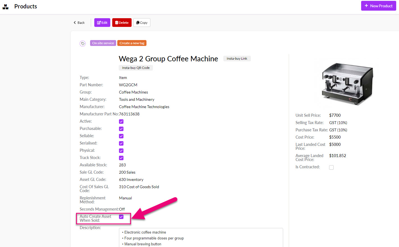Viewport: 399px width, 247px height.
Task: Click 310 Cost of Goods Sold
Action: point(139,187)
